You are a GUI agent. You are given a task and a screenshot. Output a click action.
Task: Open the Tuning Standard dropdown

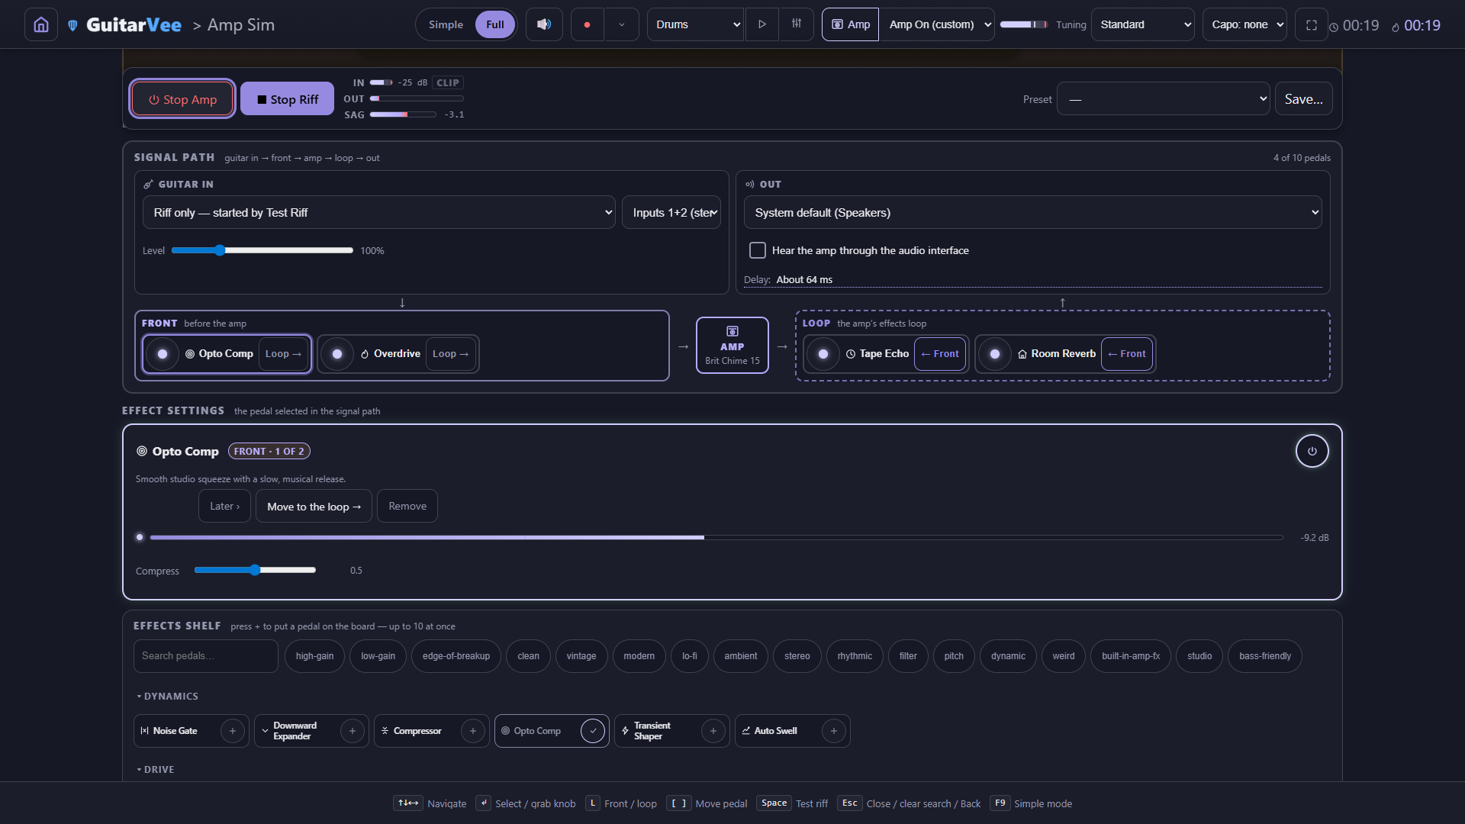pos(1143,24)
